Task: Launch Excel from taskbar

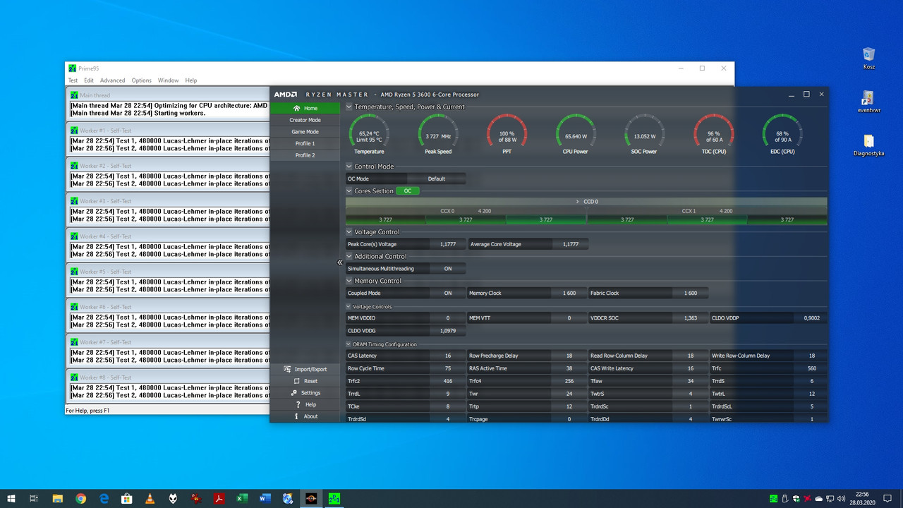Action: [x=242, y=498]
